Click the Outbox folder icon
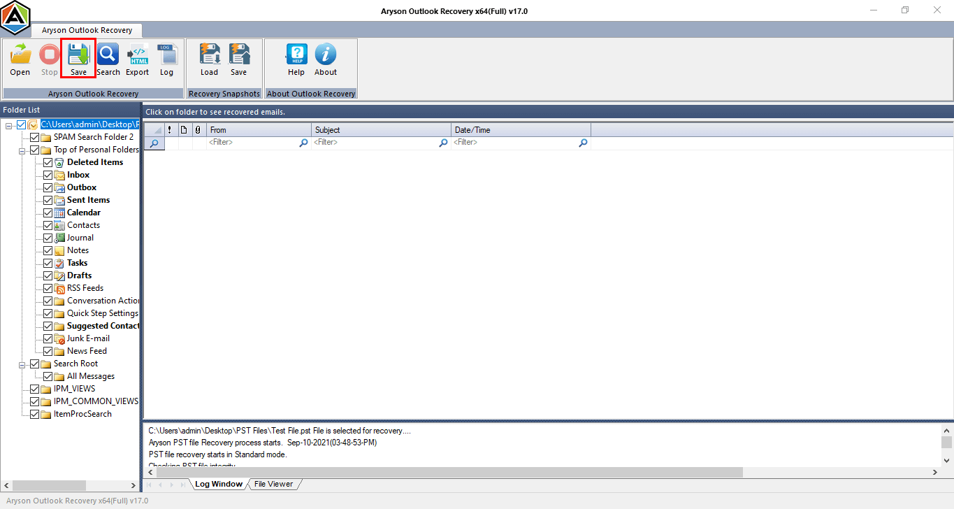The image size is (954, 509). point(59,187)
